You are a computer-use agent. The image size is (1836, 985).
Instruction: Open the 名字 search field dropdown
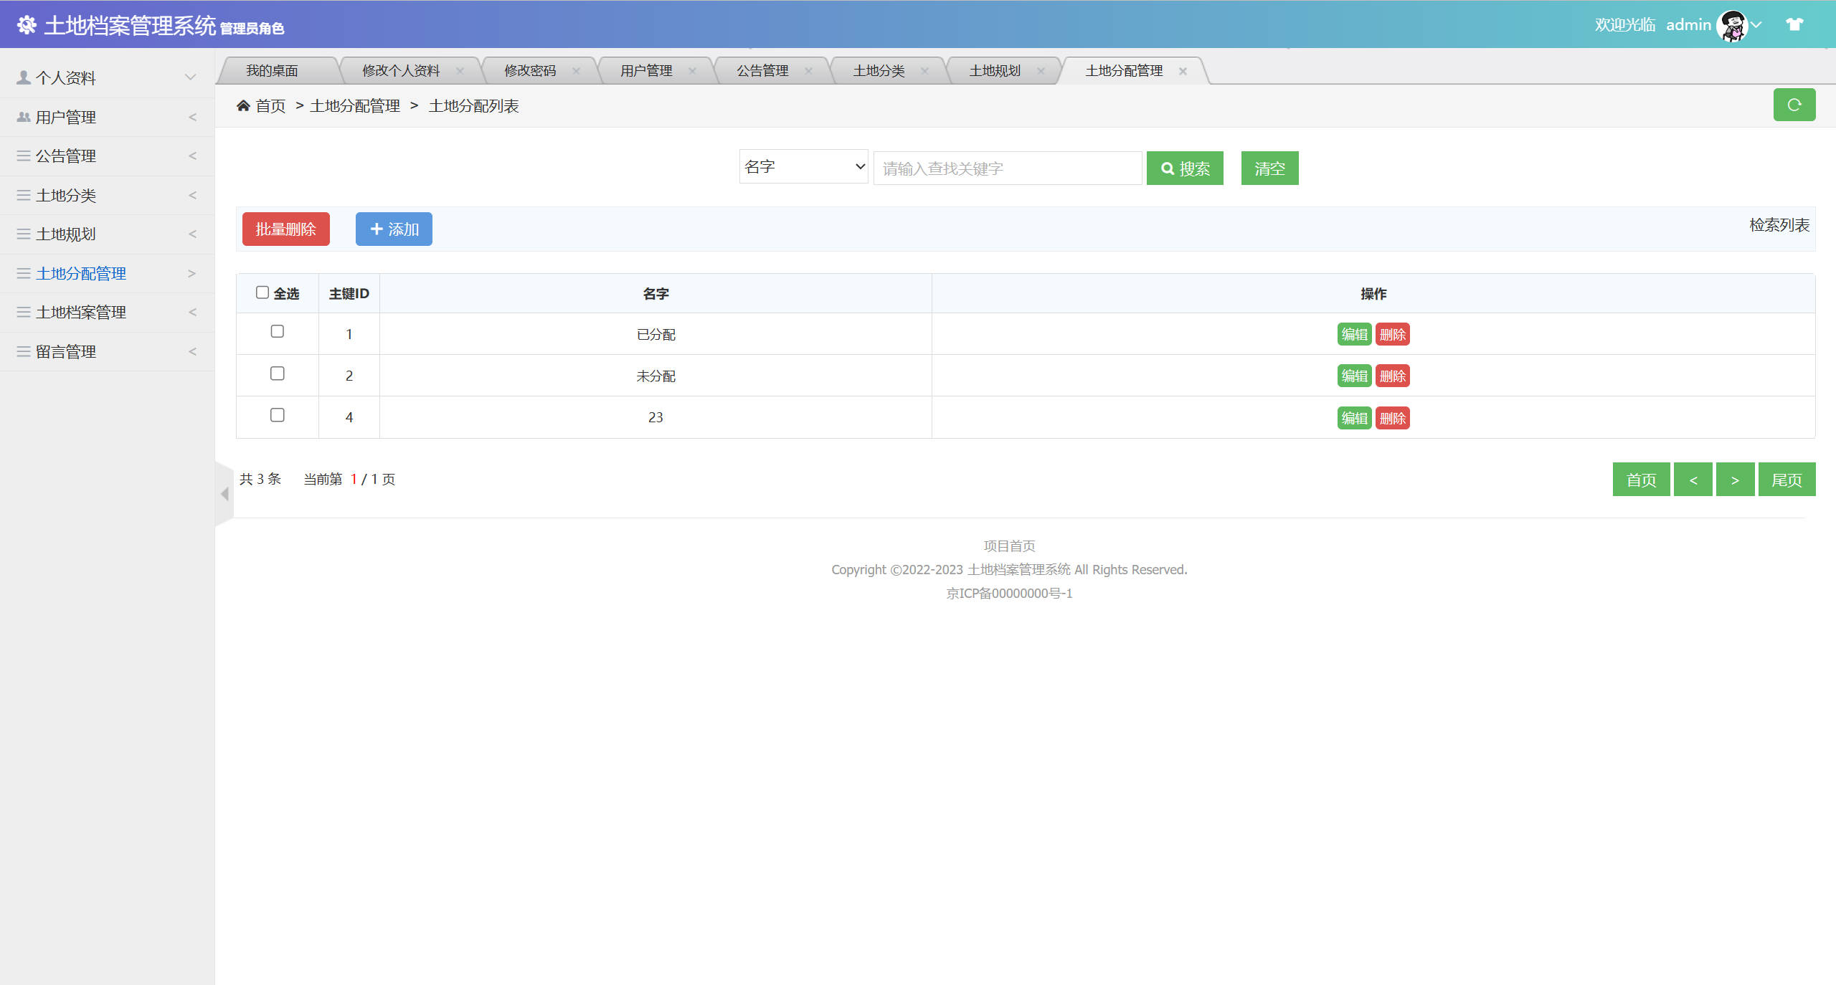803,166
